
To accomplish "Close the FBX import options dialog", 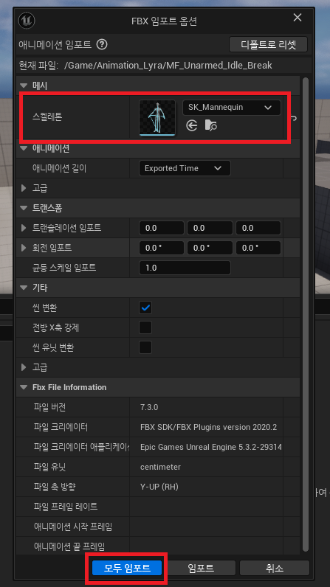I will tap(298, 18).
